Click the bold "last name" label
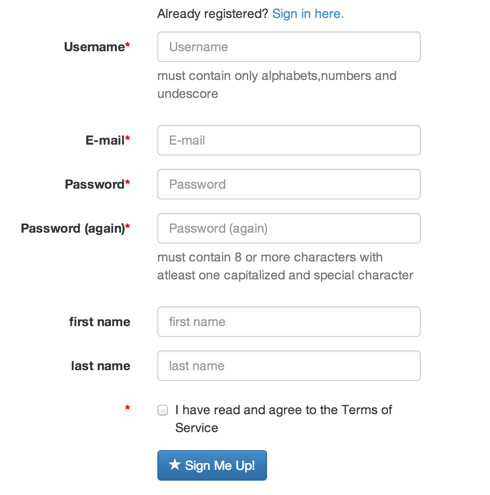The width and height of the screenshot is (490, 495). pos(101,366)
